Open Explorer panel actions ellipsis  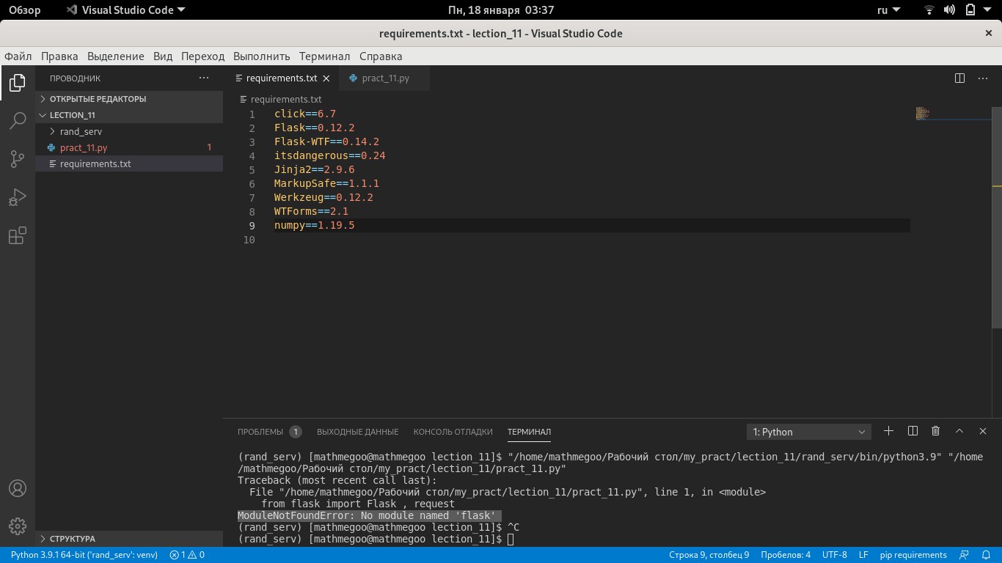tap(203, 78)
